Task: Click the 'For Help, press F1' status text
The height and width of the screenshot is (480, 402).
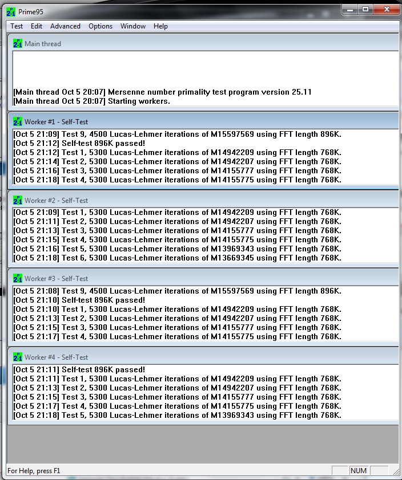Action: tap(34, 470)
